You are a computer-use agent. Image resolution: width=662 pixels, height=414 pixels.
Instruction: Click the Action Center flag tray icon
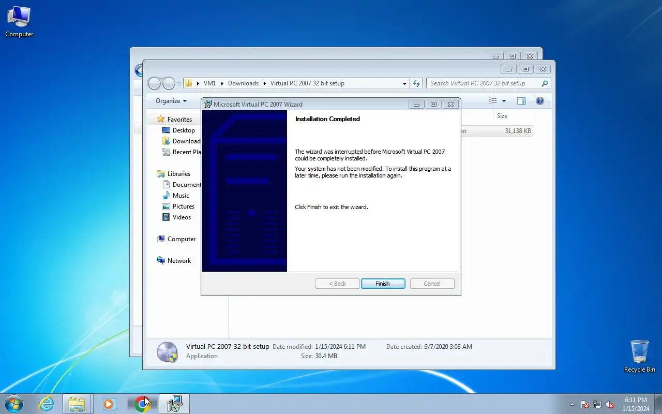(x=585, y=405)
